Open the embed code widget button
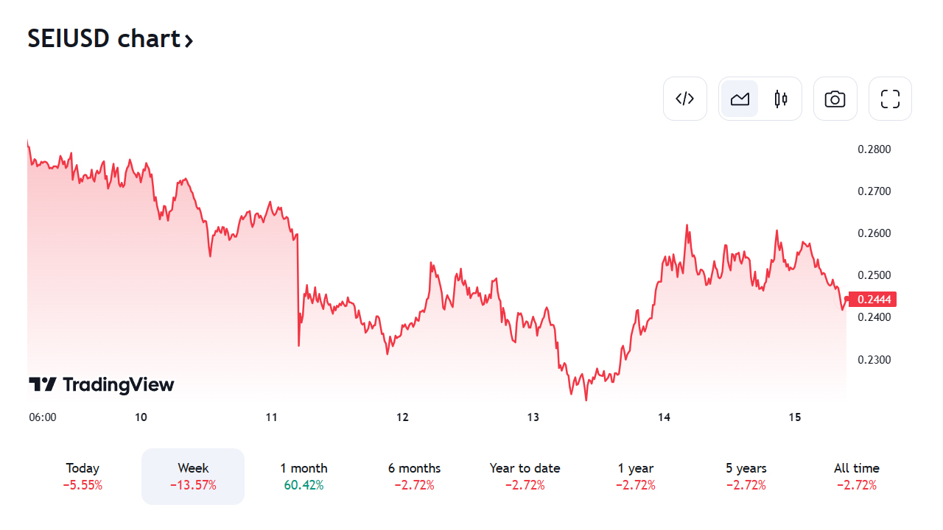Viewport: 943px width, 530px height. [x=685, y=99]
